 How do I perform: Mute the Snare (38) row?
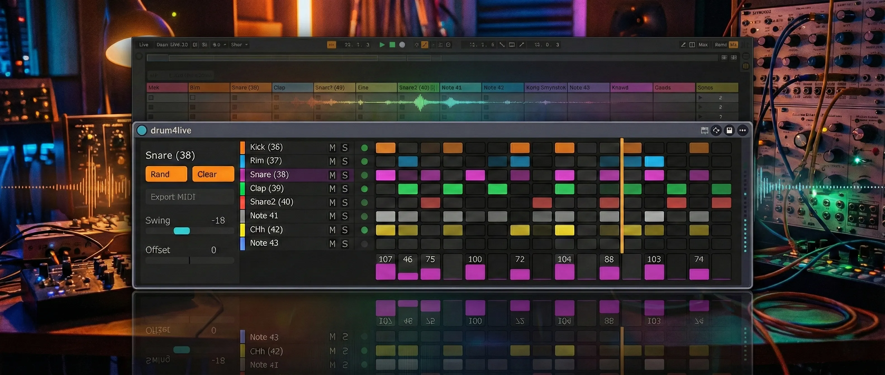click(x=332, y=175)
